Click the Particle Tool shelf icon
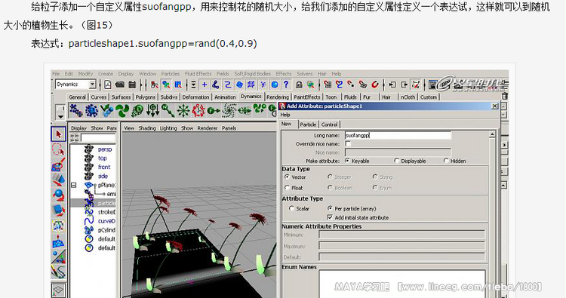 (x=75, y=110)
